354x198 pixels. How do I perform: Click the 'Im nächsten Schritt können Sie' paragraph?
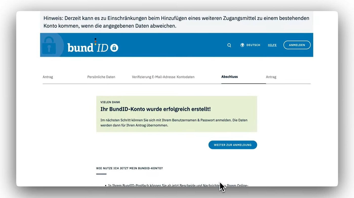pos(174,122)
